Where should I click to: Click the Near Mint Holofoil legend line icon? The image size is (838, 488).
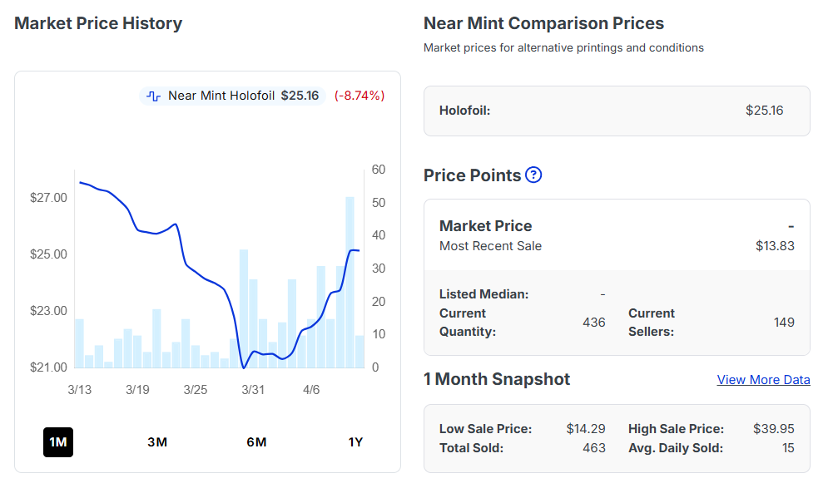[153, 96]
